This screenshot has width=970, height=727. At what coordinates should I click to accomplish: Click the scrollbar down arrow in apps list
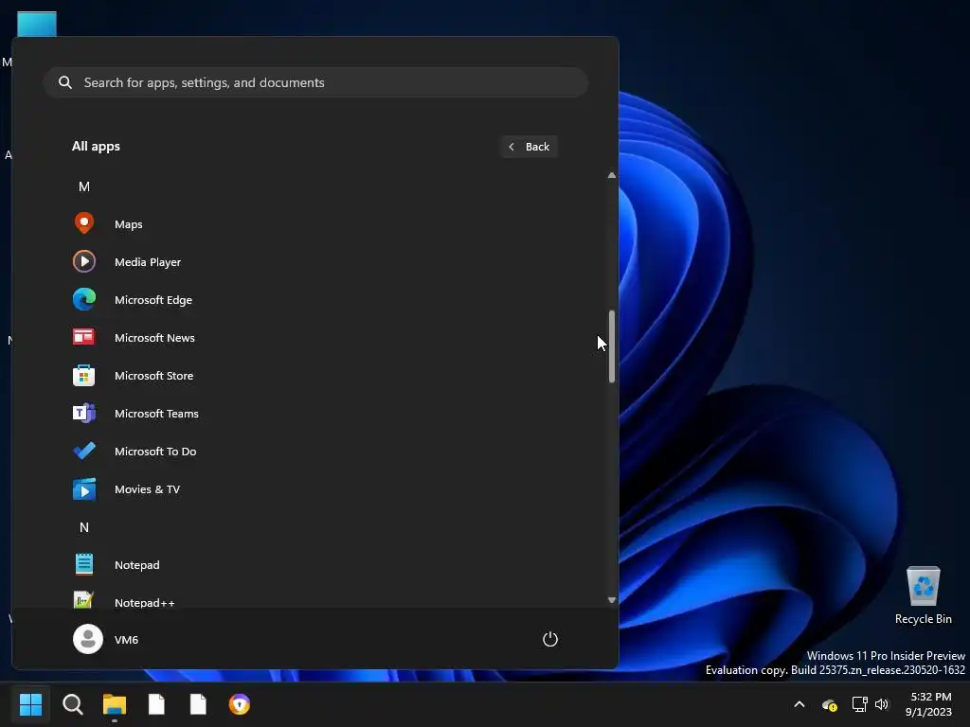tap(611, 599)
